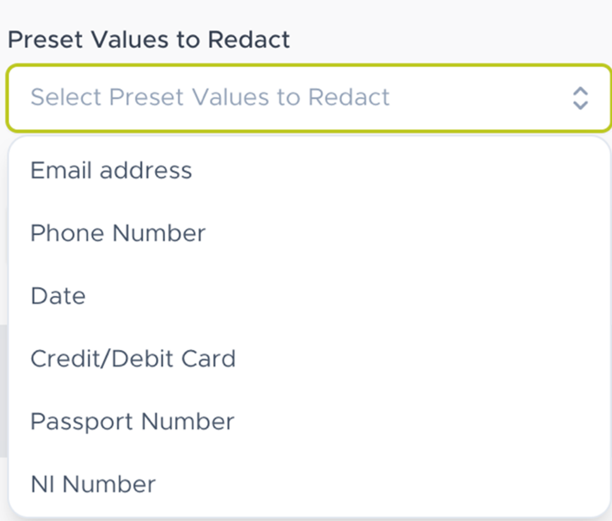The width and height of the screenshot is (612, 521).
Task: Click the first option, Email address
Action: (x=111, y=170)
